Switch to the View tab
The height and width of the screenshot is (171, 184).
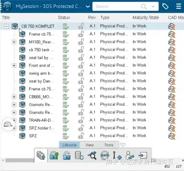tap(89, 145)
